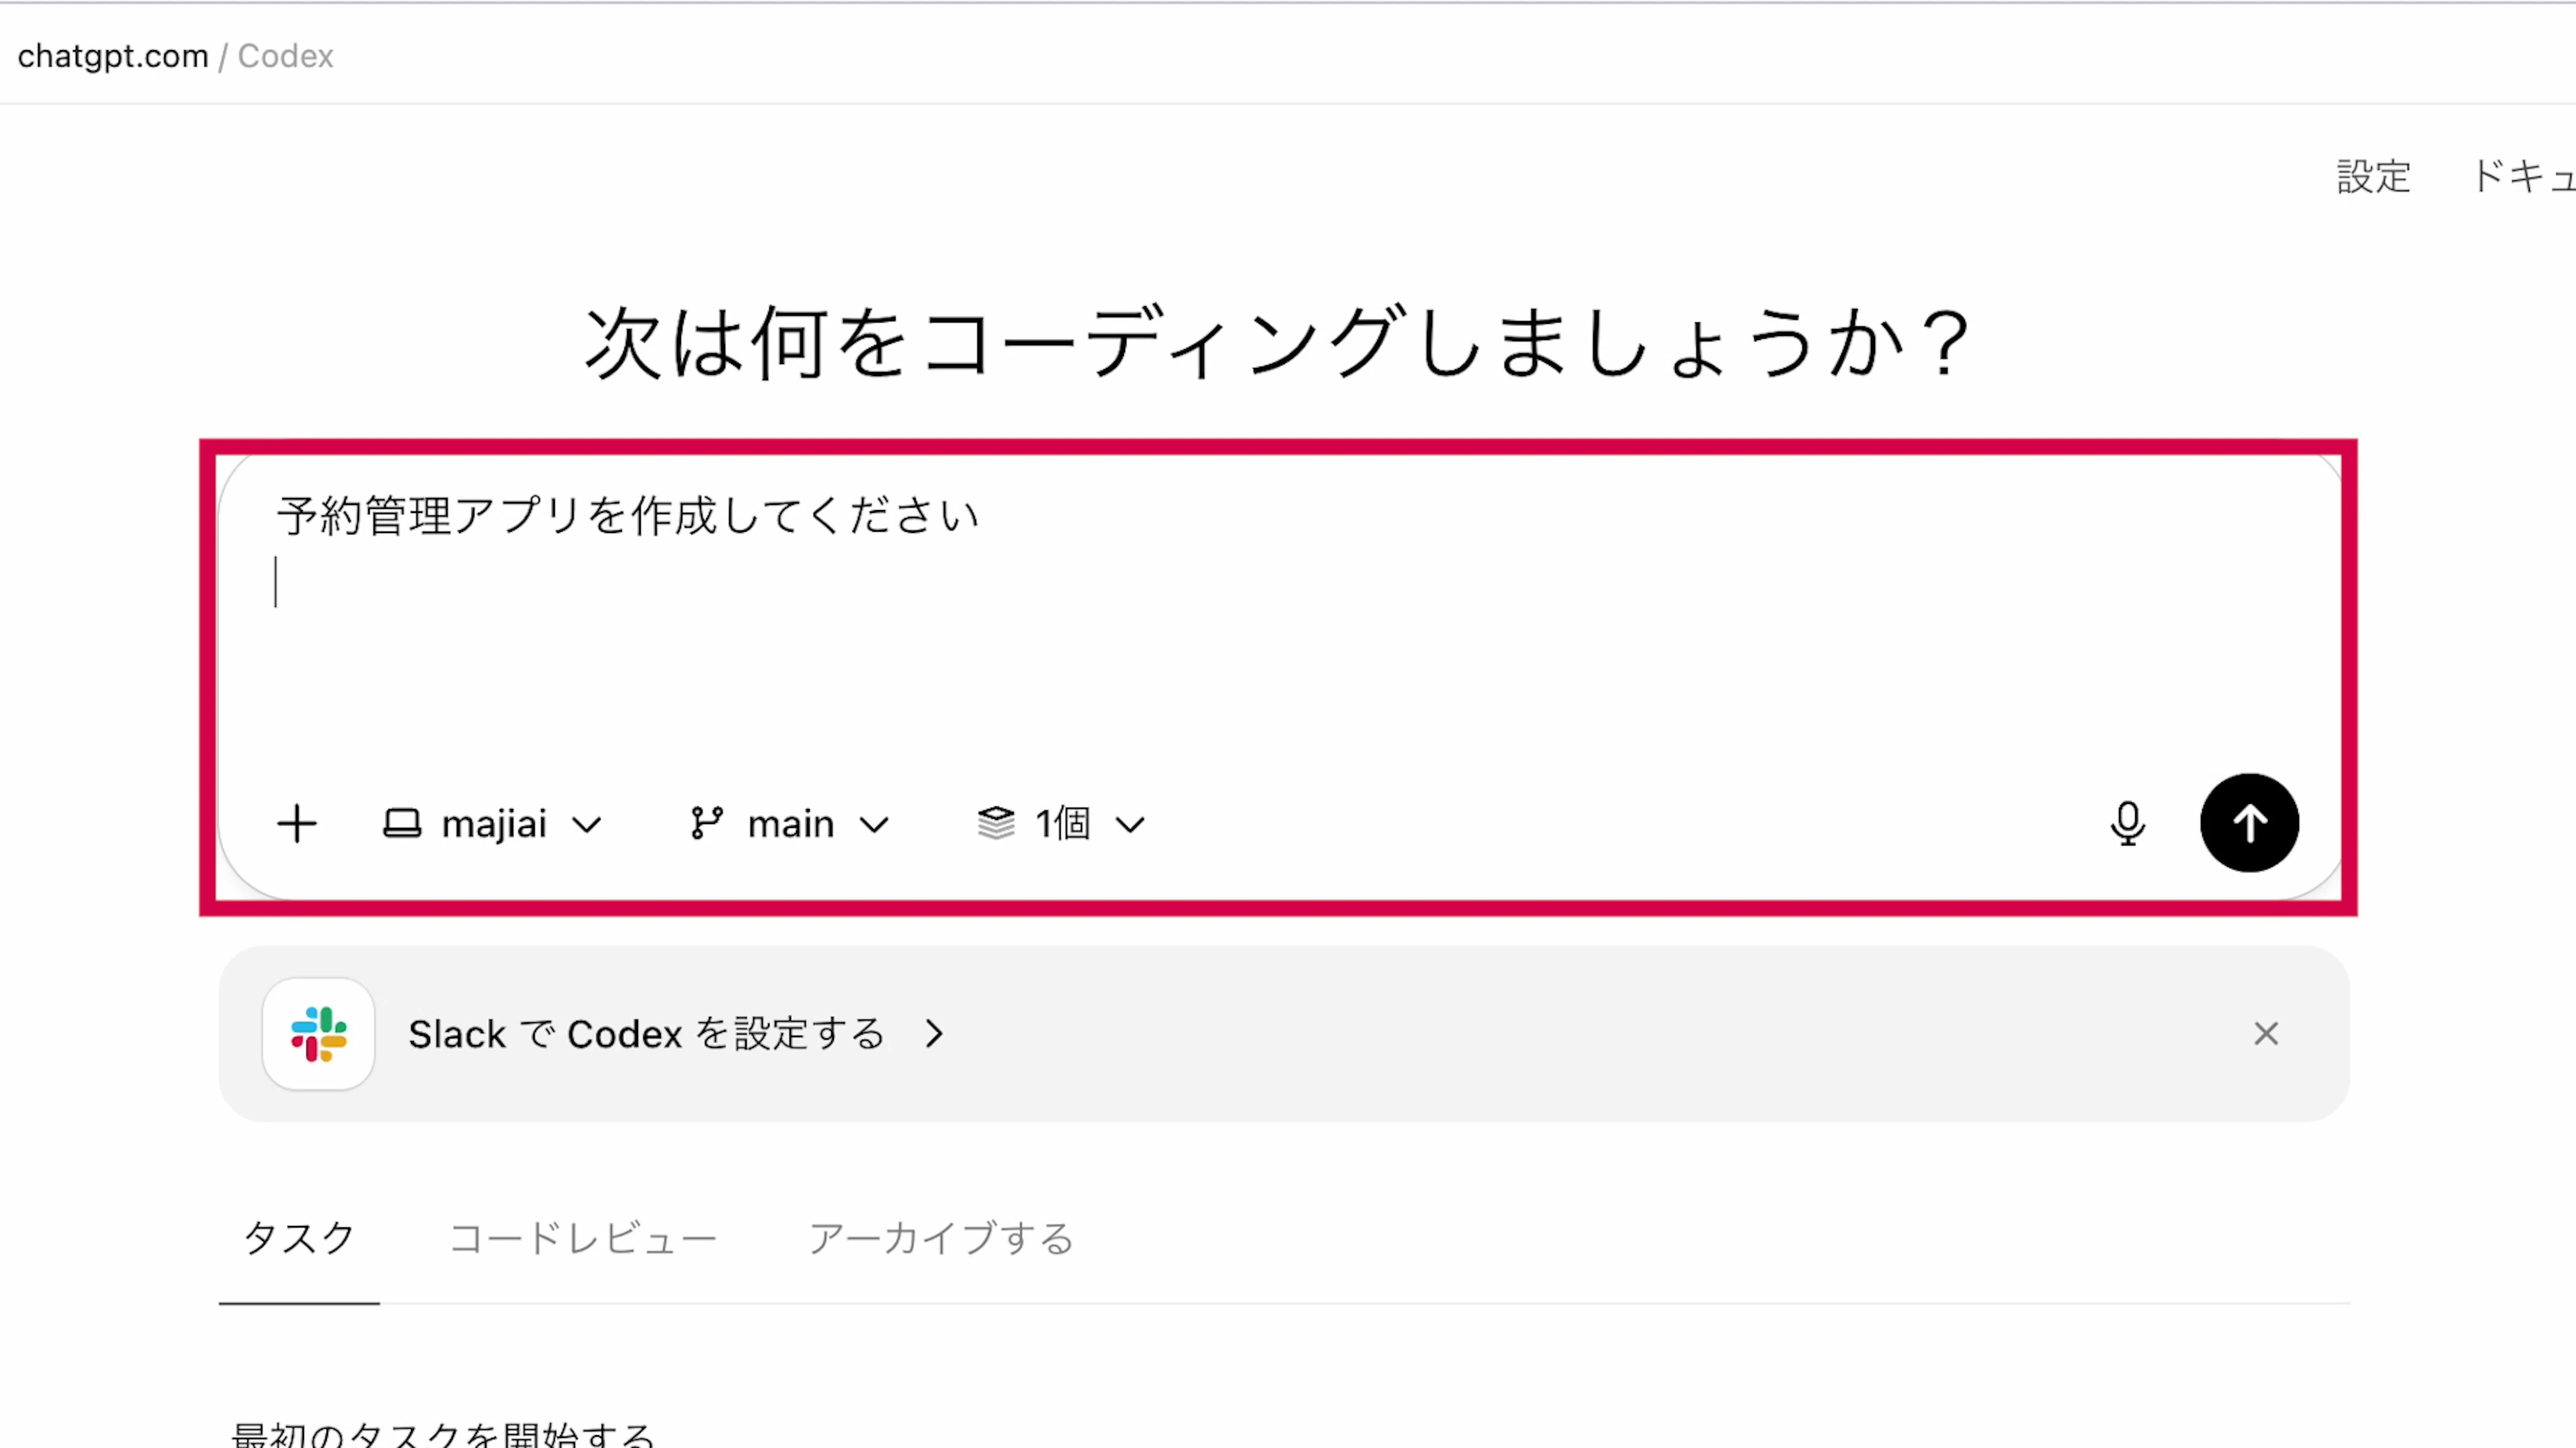Screen dimensions: 2576x1448
Task: Expand the main branch selector
Action: (791, 825)
